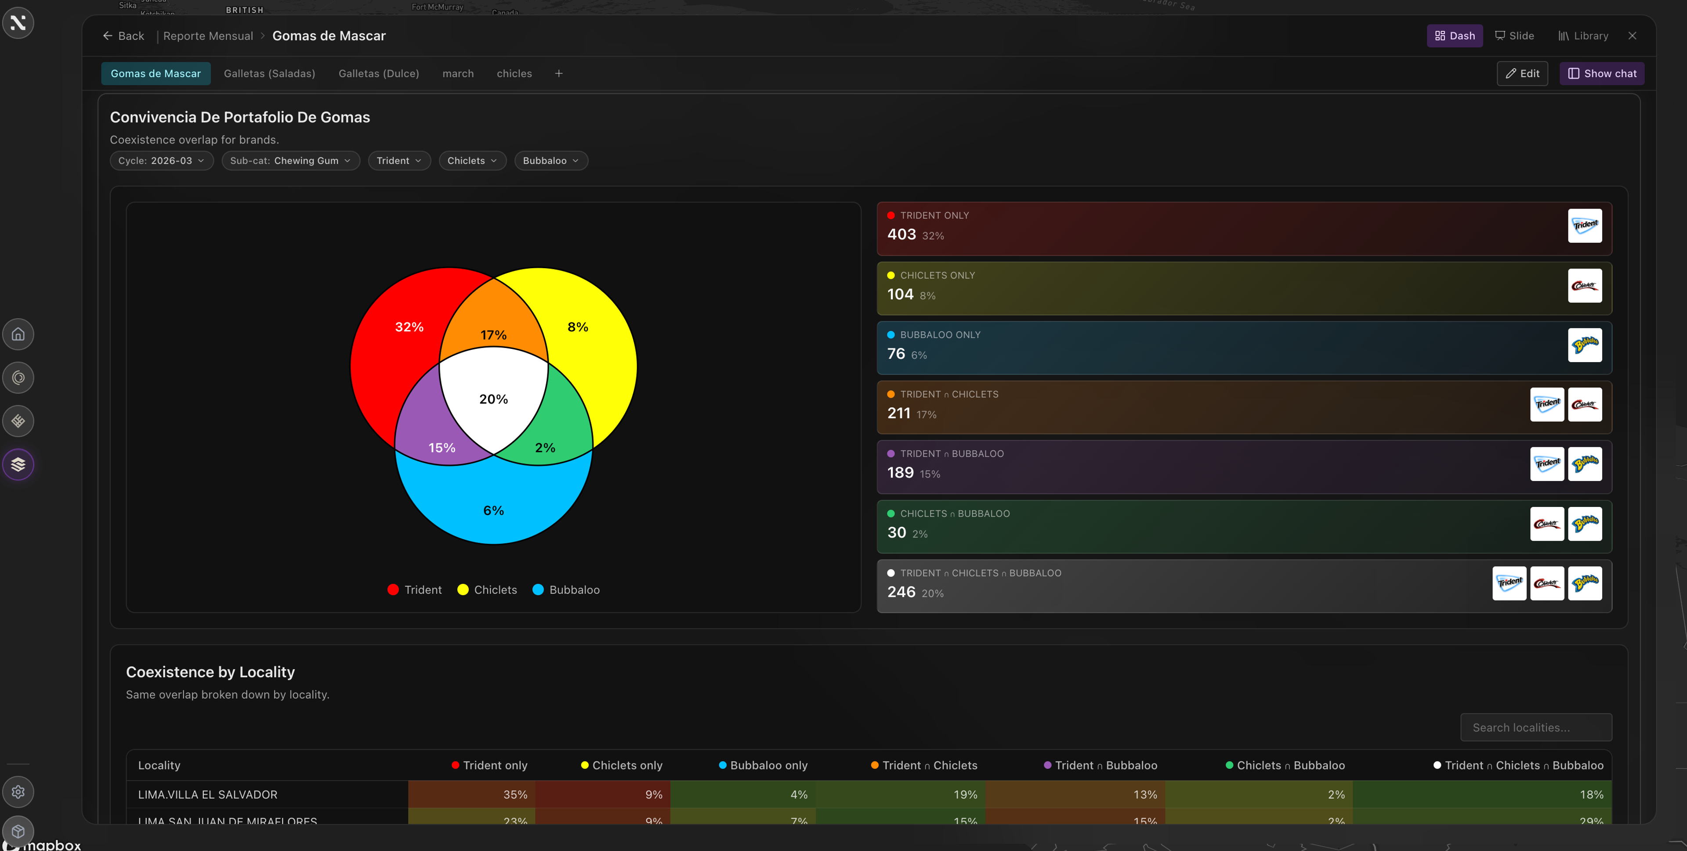Open the Chiclets brand dropdown
Image resolution: width=1687 pixels, height=851 pixels.
coord(472,161)
